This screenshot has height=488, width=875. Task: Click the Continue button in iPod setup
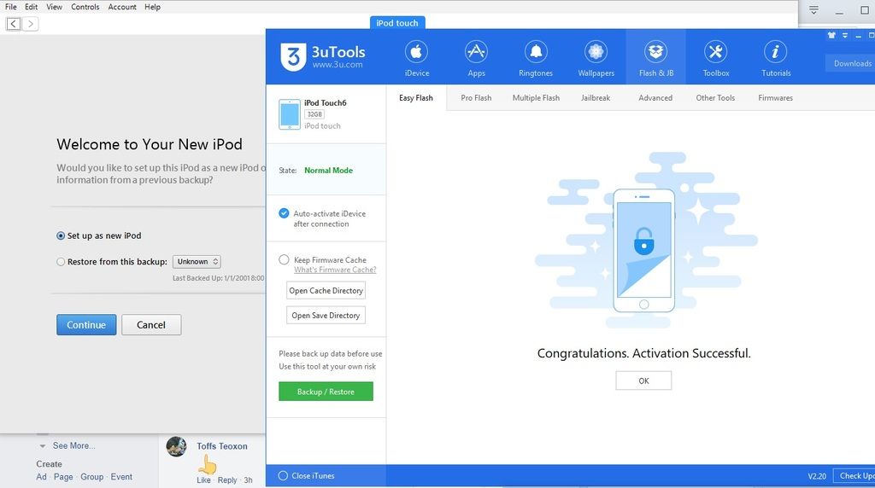coord(86,325)
